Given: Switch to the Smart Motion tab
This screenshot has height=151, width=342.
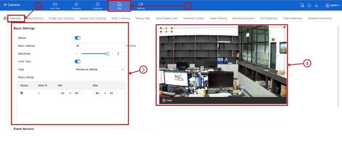Looking at the screenshot, I should click(35, 19).
